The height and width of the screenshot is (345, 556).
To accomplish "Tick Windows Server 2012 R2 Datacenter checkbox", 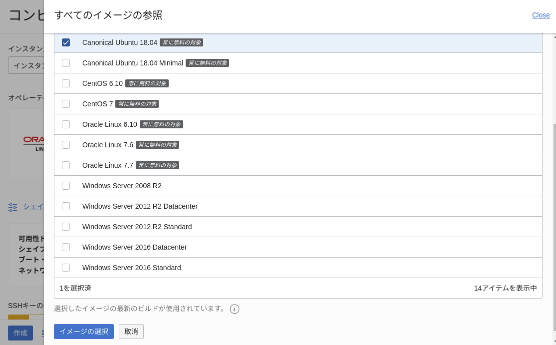I will (66, 206).
